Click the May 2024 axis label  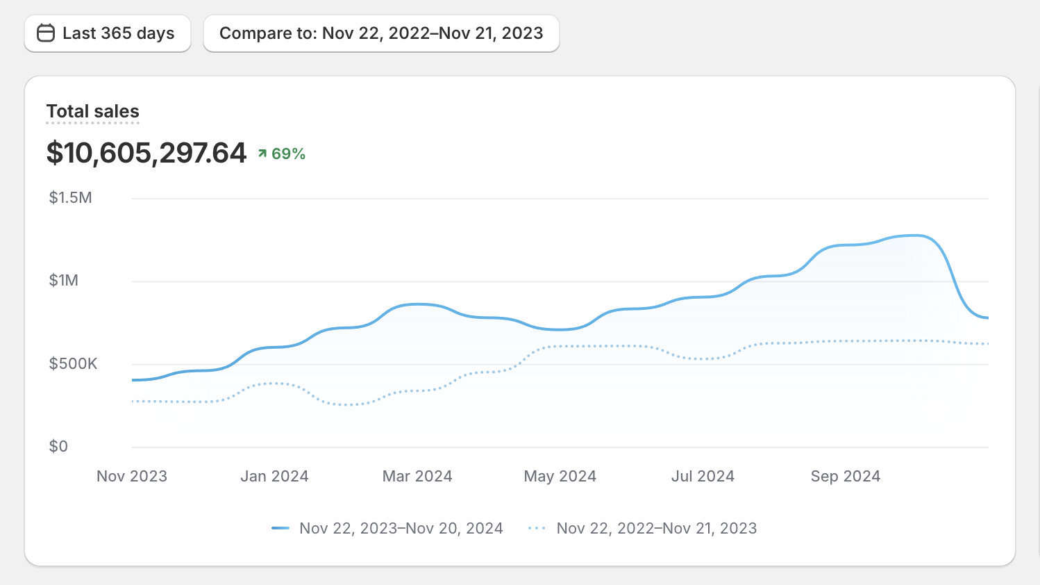click(560, 476)
